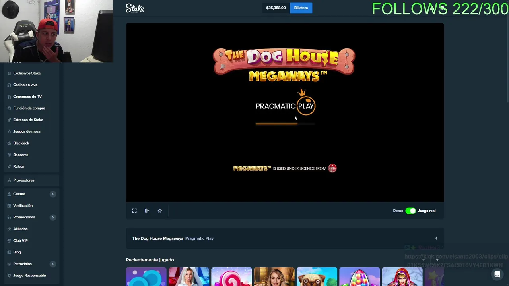Open Pragmatic Play provider link

click(199, 238)
